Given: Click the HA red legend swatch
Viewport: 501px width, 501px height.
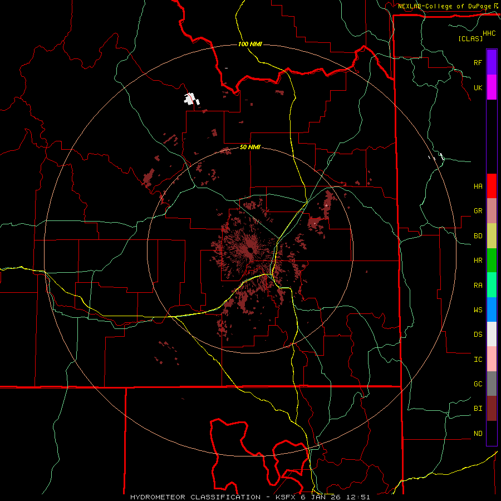Looking at the screenshot, I should (x=492, y=186).
